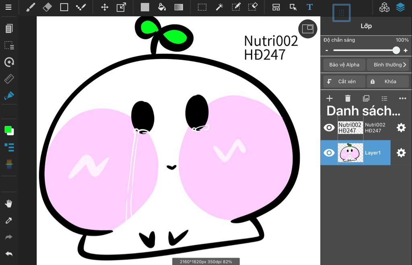
Task: Click the Lớp panel title
Action: tap(366, 26)
